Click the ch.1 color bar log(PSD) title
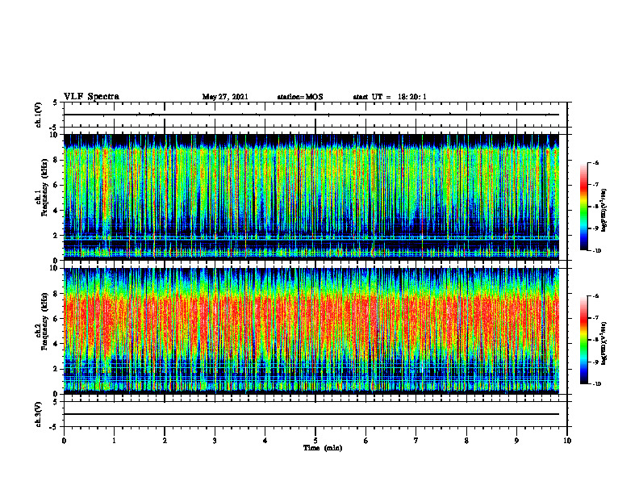The width and height of the screenshot is (639, 494). click(x=604, y=211)
